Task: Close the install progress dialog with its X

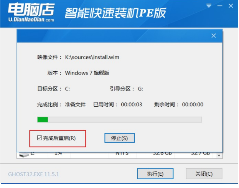Action: click(214, 36)
